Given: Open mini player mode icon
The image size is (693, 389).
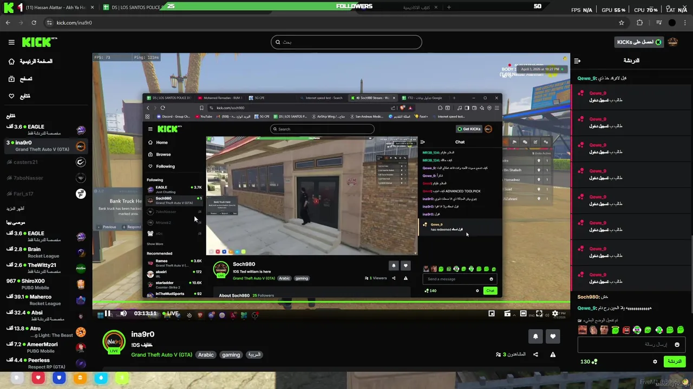Looking at the screenshot, I should pos(492,313).
